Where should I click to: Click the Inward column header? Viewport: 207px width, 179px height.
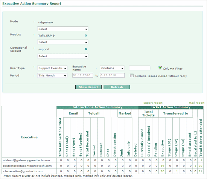[x=94, y=151]
